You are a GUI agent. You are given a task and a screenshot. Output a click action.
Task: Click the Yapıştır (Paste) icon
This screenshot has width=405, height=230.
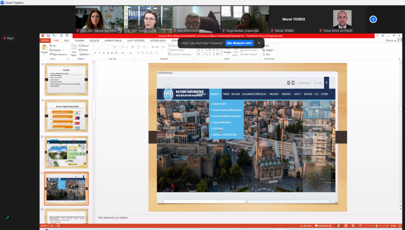tap(45, 48)
